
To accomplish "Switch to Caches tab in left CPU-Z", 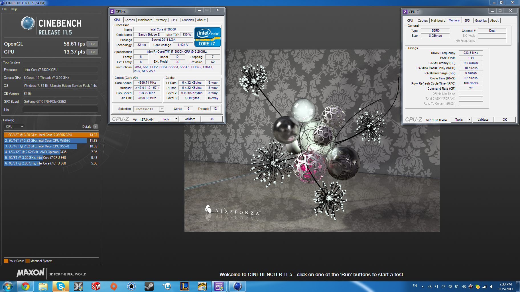I will pyautogui.click(x=129, y=20).
